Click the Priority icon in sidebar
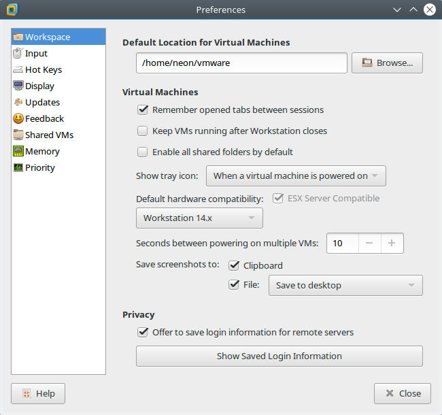 (18, 167)
